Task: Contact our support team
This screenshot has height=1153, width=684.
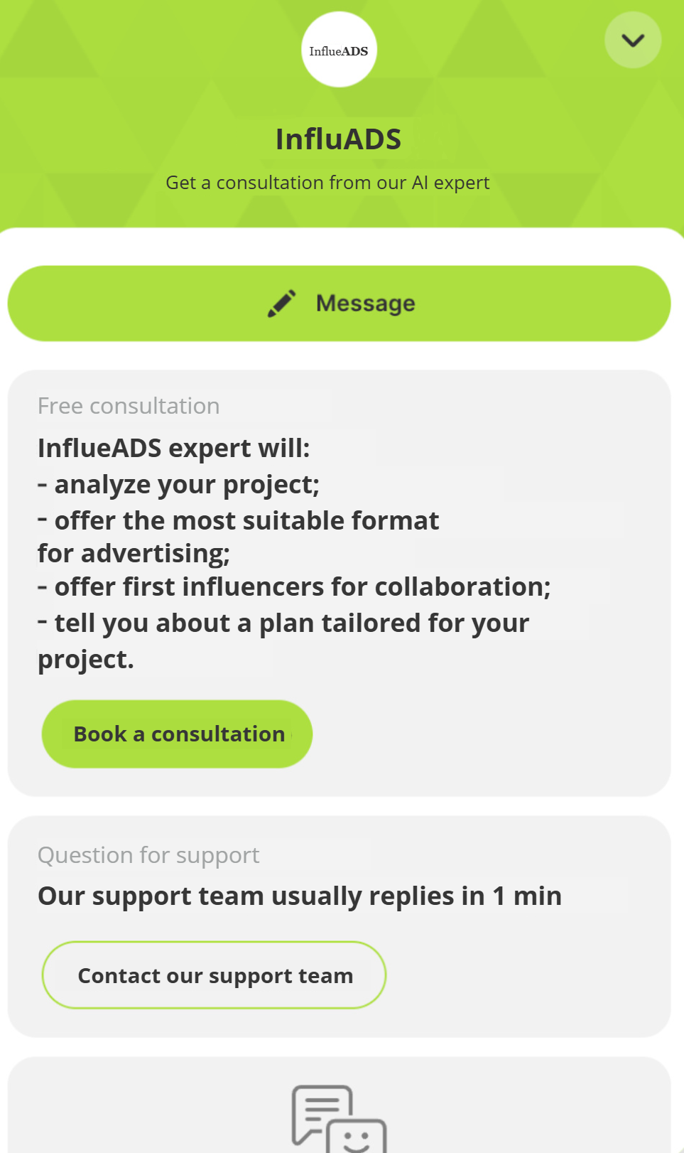Action: (x=215, y=975)
